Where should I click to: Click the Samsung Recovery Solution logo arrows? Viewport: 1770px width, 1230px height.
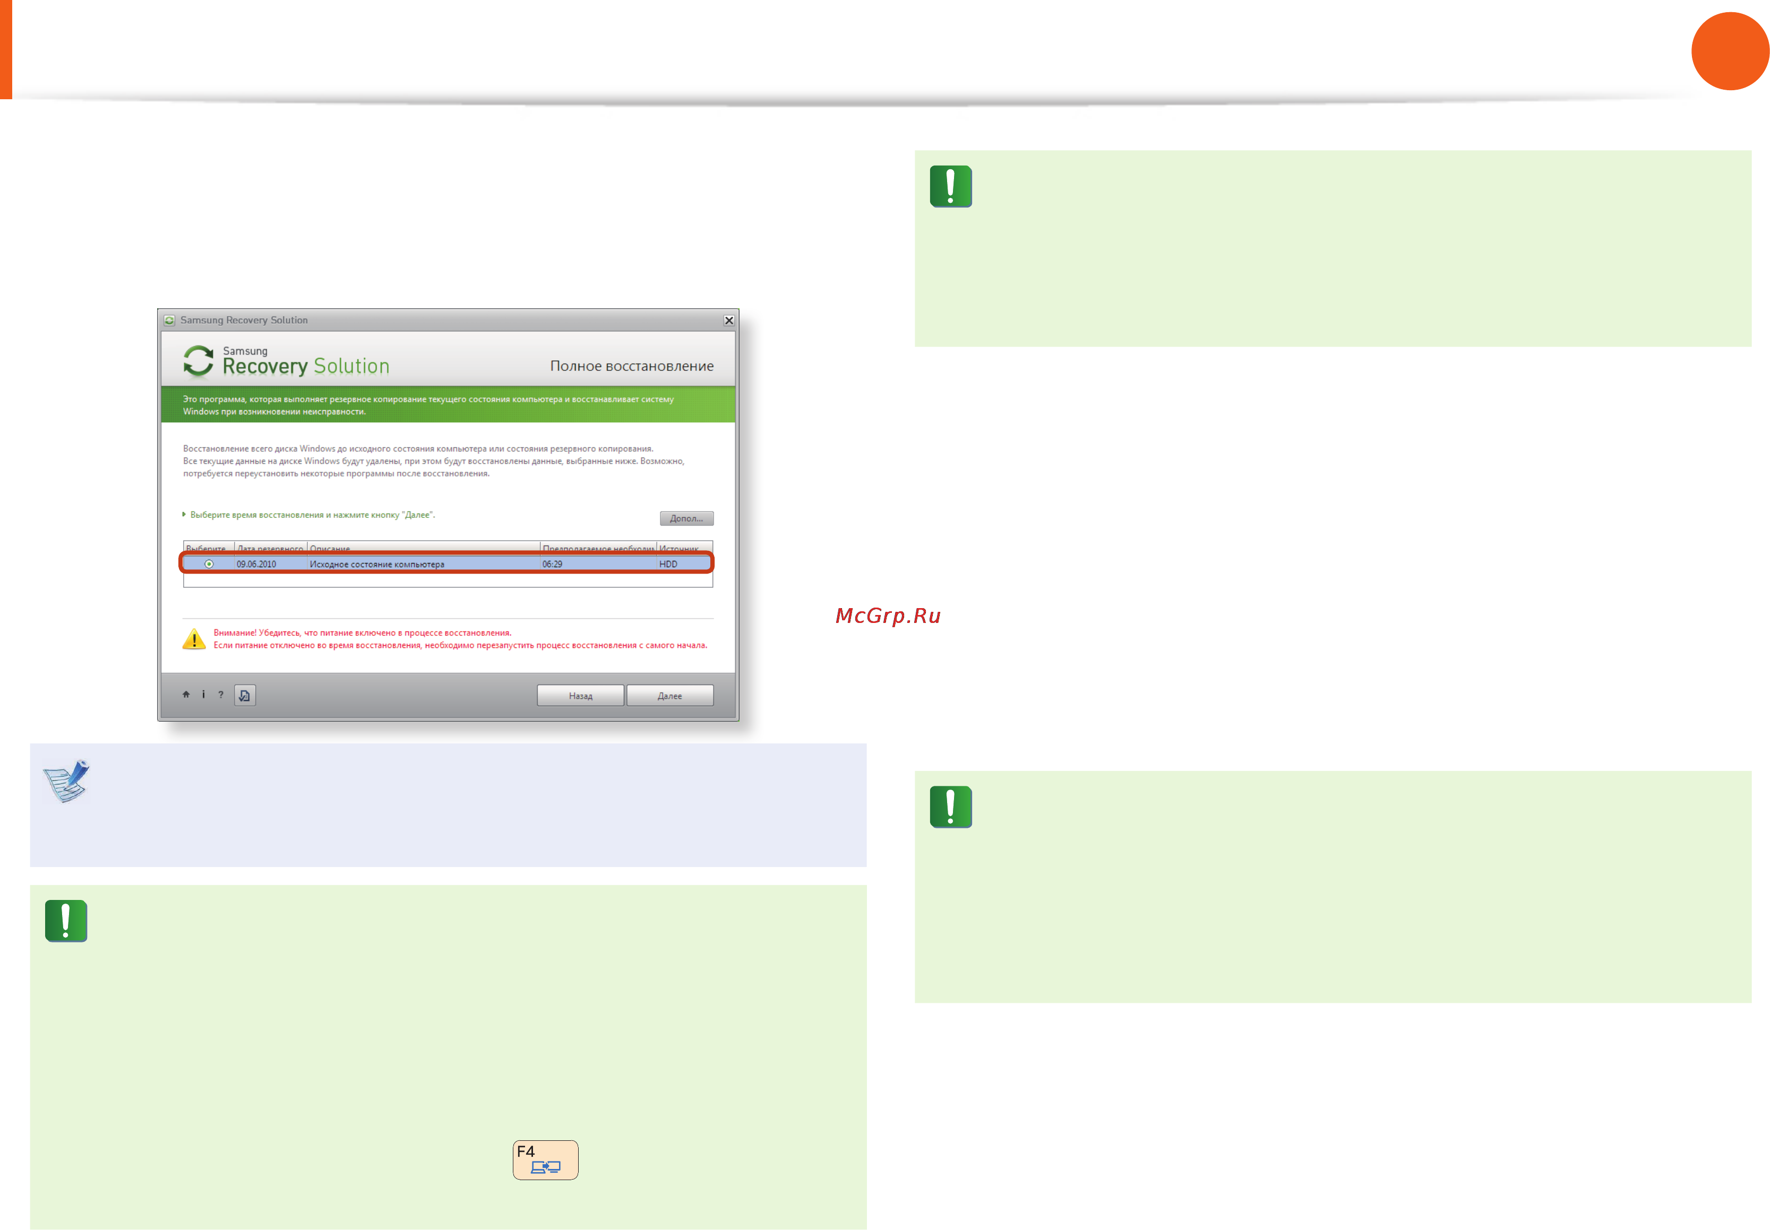(198, 361)
